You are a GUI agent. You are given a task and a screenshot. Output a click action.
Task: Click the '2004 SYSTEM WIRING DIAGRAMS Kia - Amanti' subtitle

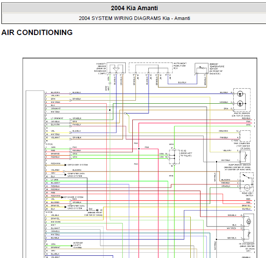pos(135,18)
